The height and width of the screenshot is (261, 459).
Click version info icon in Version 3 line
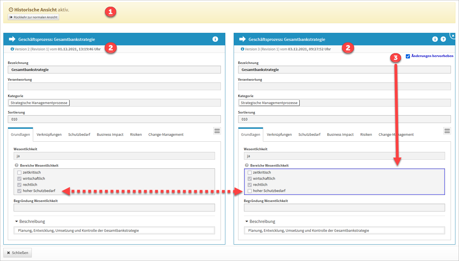coord(242,49)
